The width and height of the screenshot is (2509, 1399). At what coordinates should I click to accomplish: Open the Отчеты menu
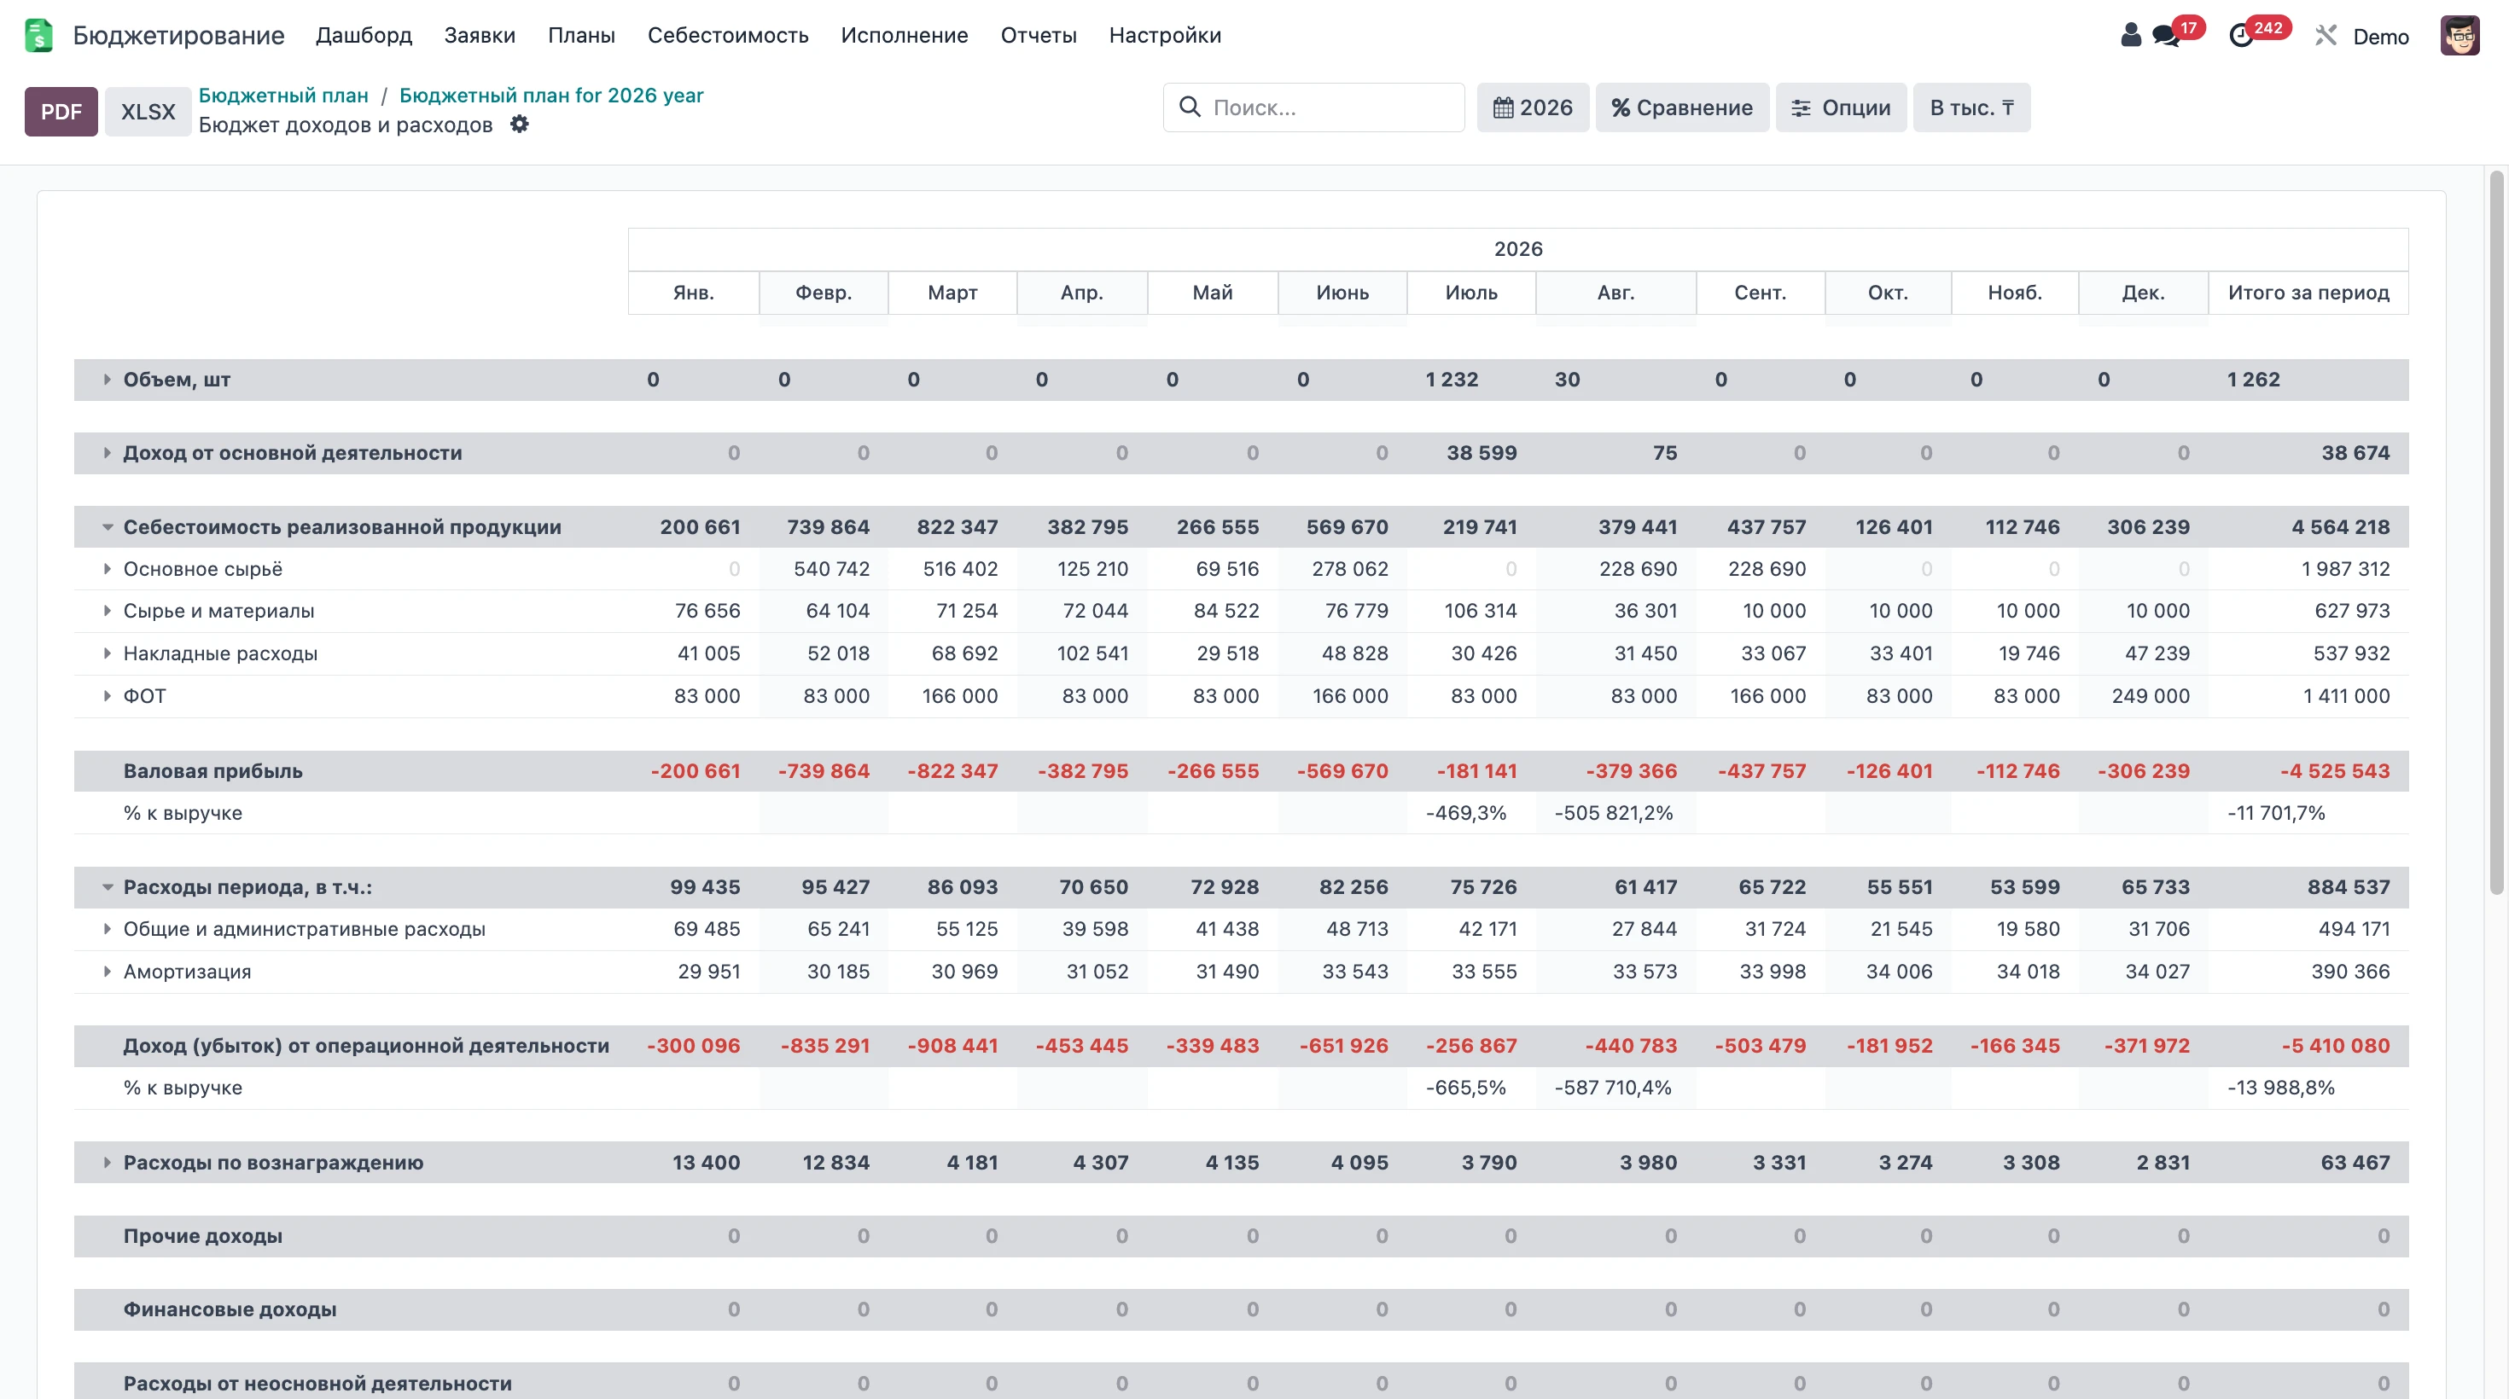(x=1039, y=35)
